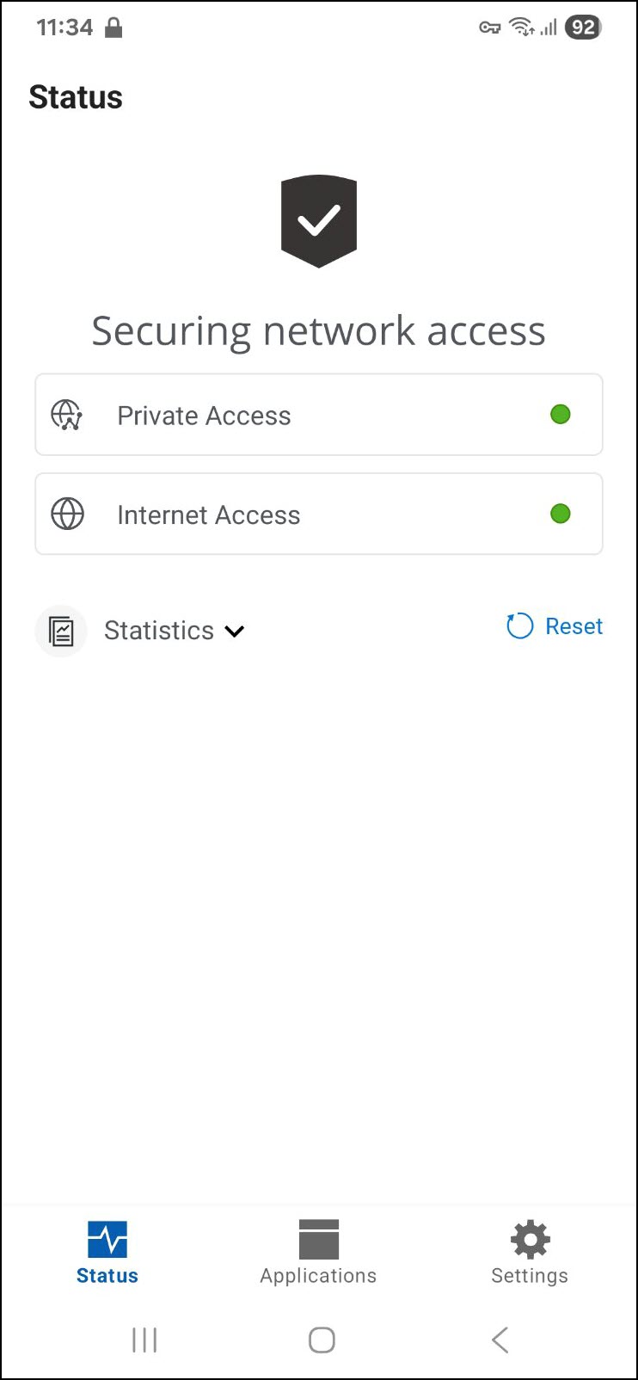This screenshot has width=638, height=1380.
Task: Switch to the Settings tab
Action: tap(530, 1275)
